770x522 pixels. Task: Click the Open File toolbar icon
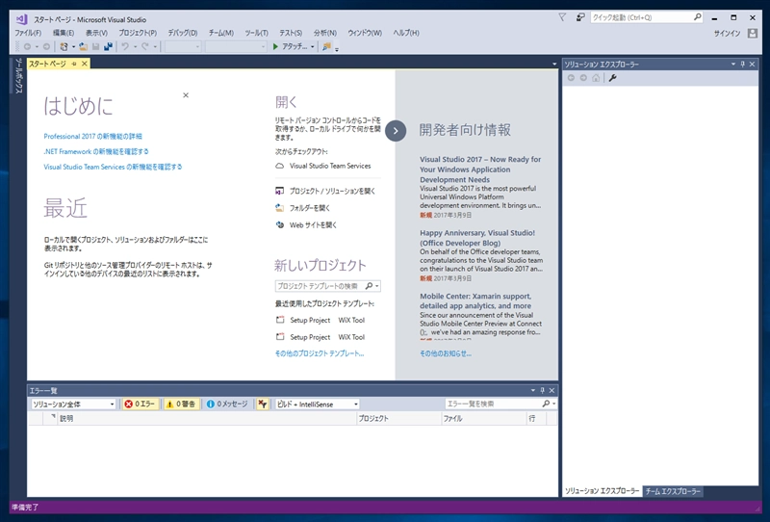coord(84,46)
